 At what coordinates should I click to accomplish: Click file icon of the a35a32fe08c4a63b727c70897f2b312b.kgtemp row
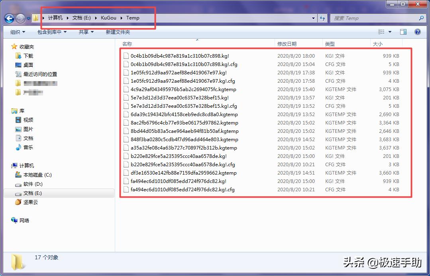126,148
